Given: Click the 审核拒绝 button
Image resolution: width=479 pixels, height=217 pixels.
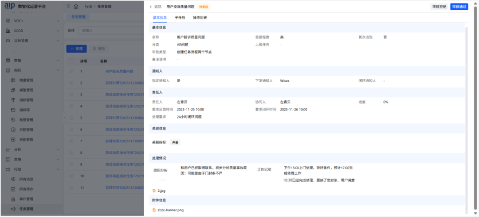Looking at the screenshot, I should [x=439, y=7].
